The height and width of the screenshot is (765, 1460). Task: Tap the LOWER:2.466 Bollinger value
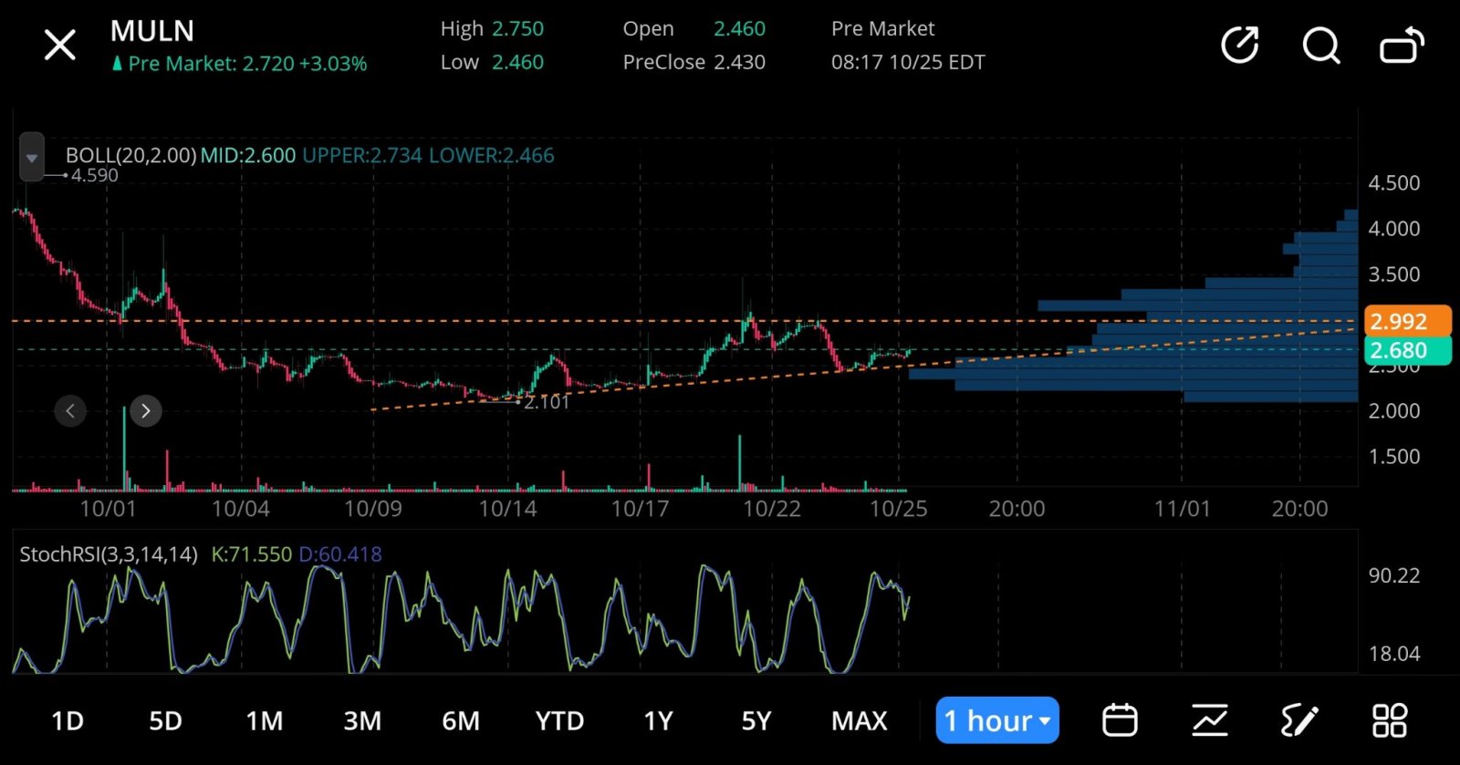click(x=492, y=155)
